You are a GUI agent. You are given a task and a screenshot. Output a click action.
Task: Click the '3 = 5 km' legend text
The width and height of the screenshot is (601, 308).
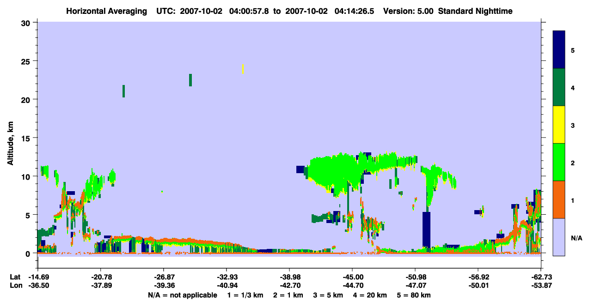tap(328, 295)
